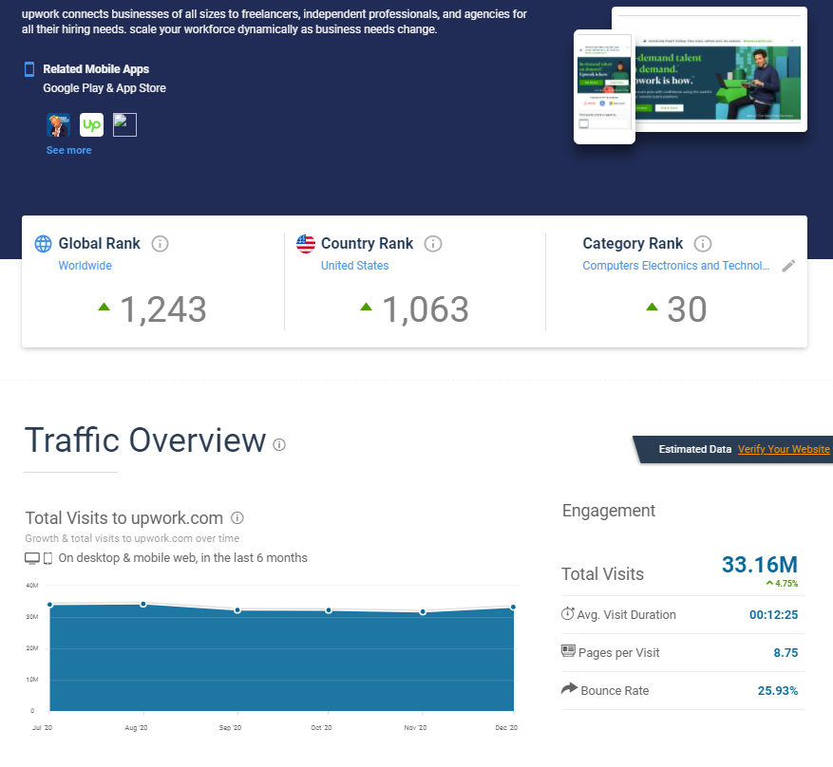Click the avg visit duration clock icon
833x767 pixels.
(x=566, y=614)
